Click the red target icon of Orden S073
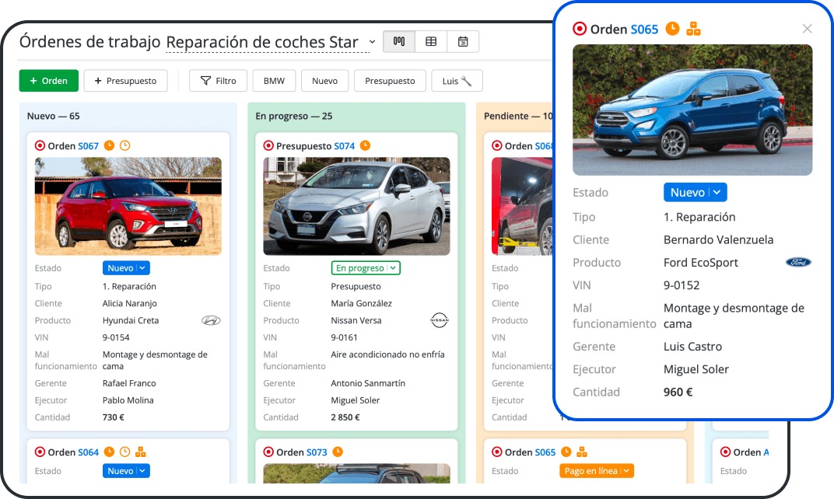This screenshot has height=499, width=834. (x=268, y=452)
